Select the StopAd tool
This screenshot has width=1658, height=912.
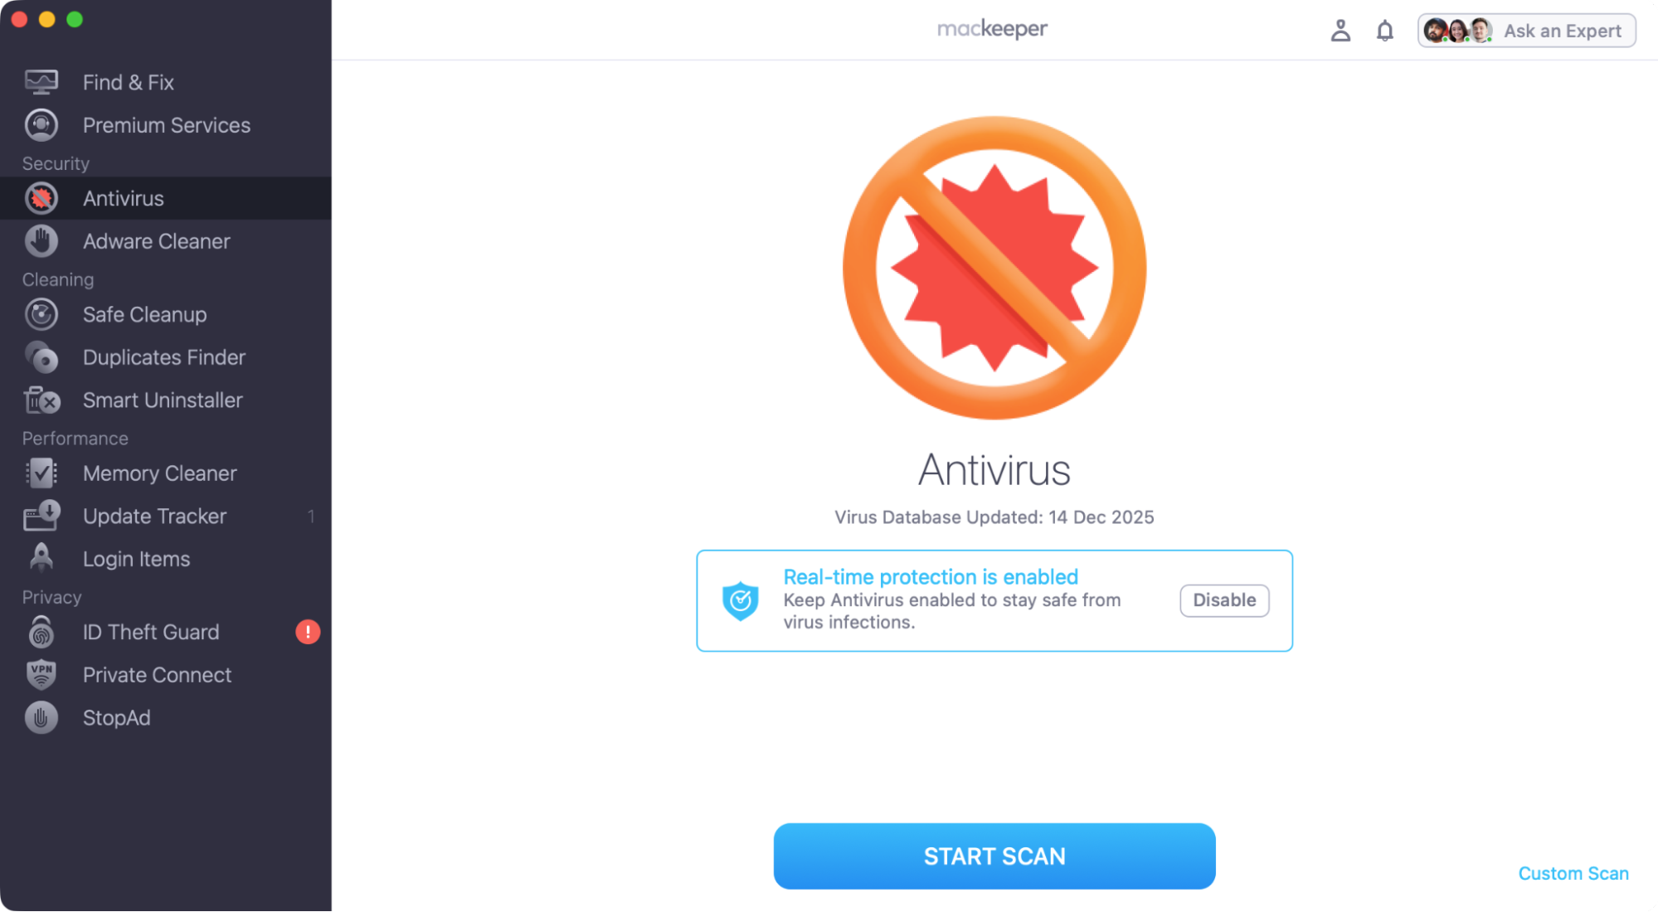pos(40,717)
